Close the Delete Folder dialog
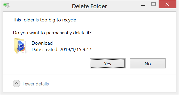 coord(167,4)
